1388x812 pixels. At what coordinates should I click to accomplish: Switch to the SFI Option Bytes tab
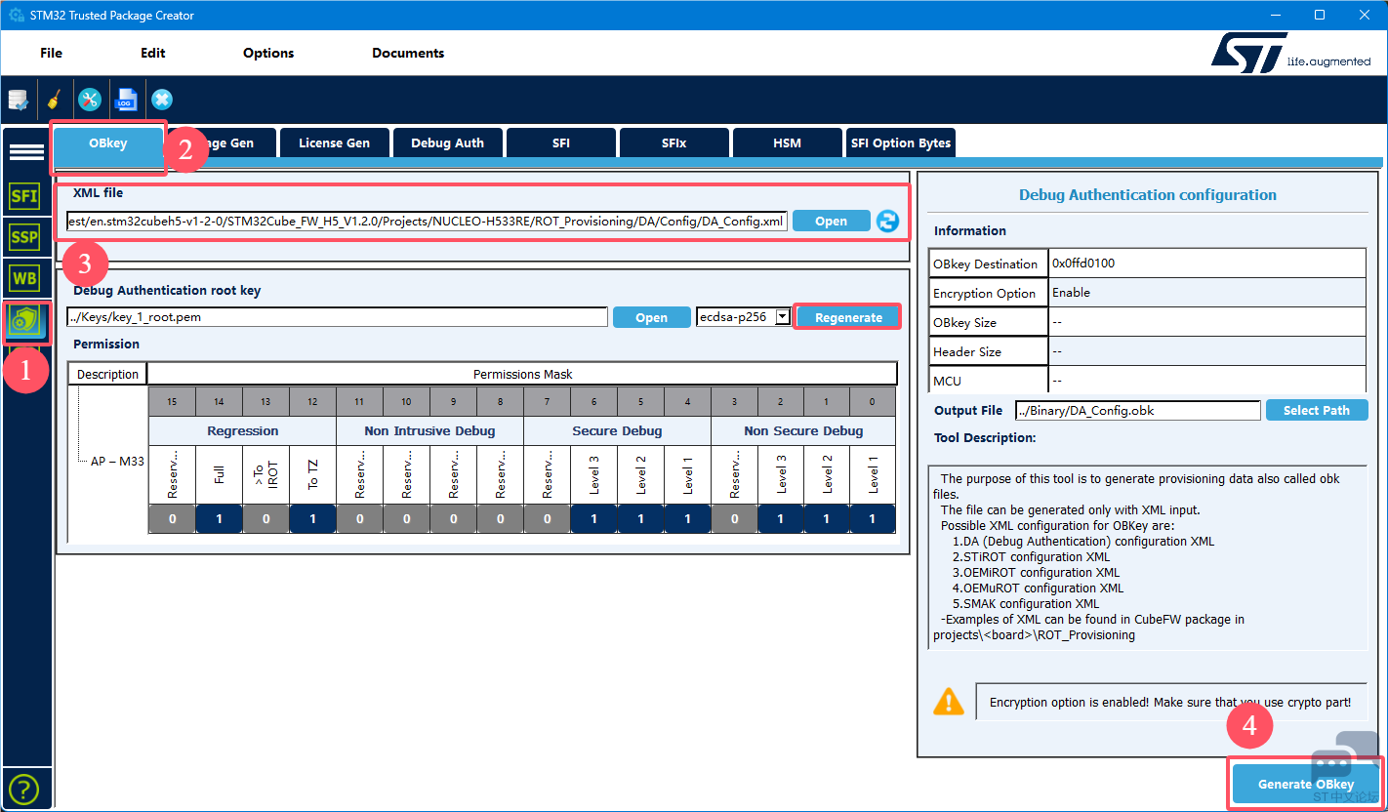[x=900, y=142]
